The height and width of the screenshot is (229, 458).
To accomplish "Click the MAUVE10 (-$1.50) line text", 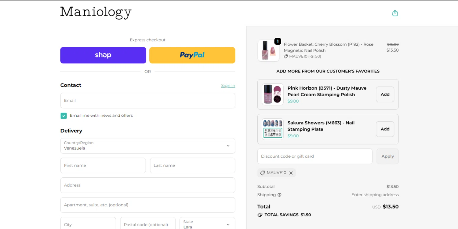I will pos(305,57).
